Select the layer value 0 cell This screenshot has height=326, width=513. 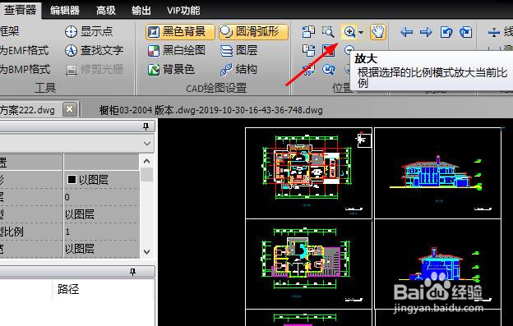coord(101,197)
